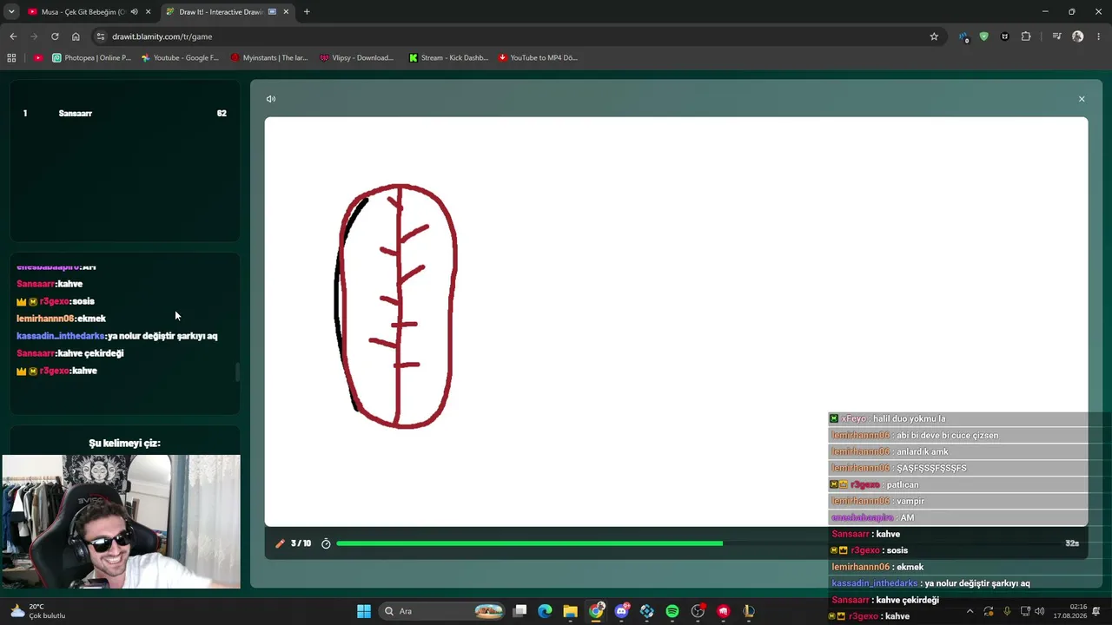Close the Draw It! tab
Image resolution: width=1112 pixels, height=625 pixels.
click(286, 12)
